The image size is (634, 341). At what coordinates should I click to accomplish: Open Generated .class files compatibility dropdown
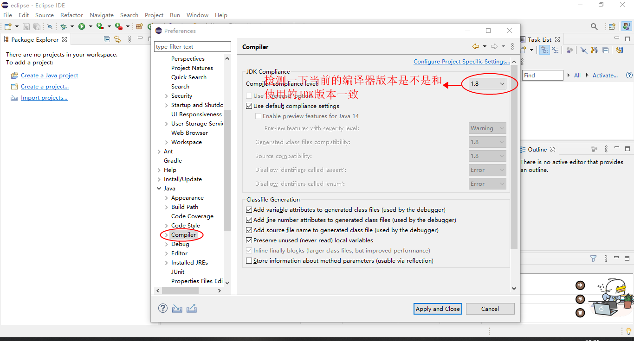click(x=487, y=142)
